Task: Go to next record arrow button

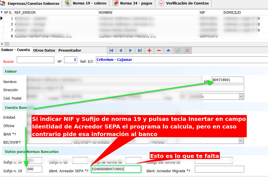Action: [x=130, y=50]
